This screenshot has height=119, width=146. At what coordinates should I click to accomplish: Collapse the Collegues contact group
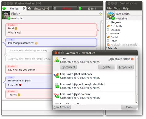tap(107, 22)
